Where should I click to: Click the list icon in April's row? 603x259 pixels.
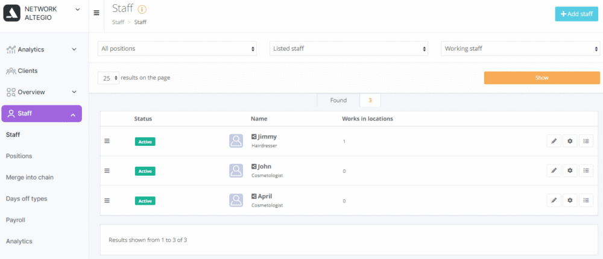[x=586, y=200]
